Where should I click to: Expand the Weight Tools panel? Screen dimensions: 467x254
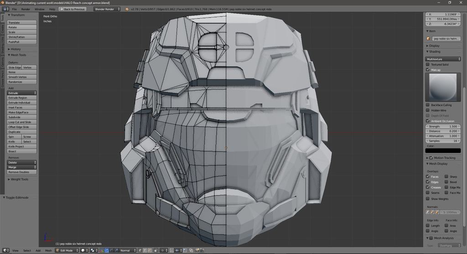click(20, 179)
